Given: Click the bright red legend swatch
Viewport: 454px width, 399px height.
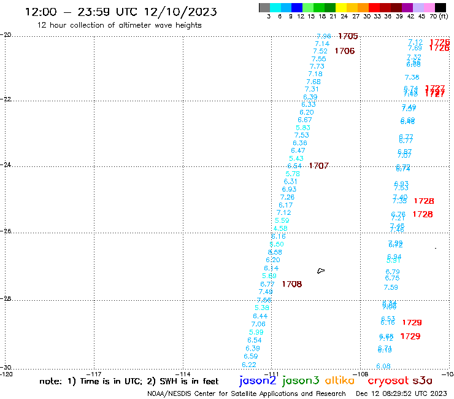Looking at the screenshot, I should (374, 7).
